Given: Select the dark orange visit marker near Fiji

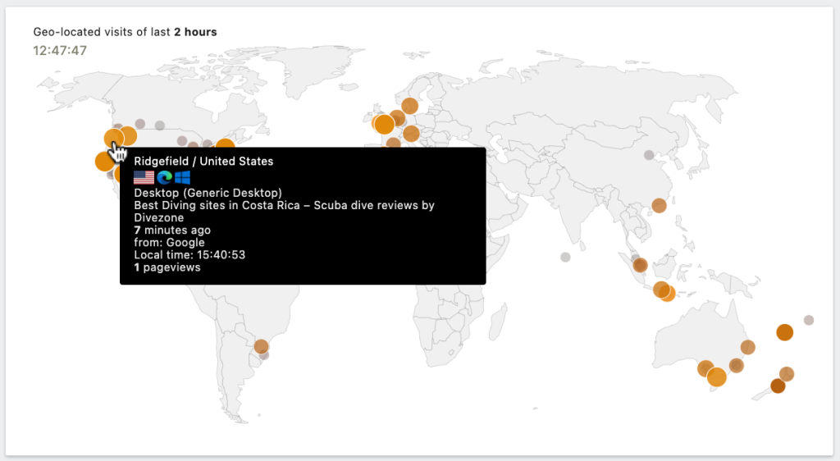Looking at the screenshot, I should pyautogui.click(x=785, y=332).
